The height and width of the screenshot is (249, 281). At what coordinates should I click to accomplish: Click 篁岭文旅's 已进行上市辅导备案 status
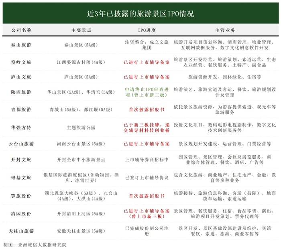[147, 62]
